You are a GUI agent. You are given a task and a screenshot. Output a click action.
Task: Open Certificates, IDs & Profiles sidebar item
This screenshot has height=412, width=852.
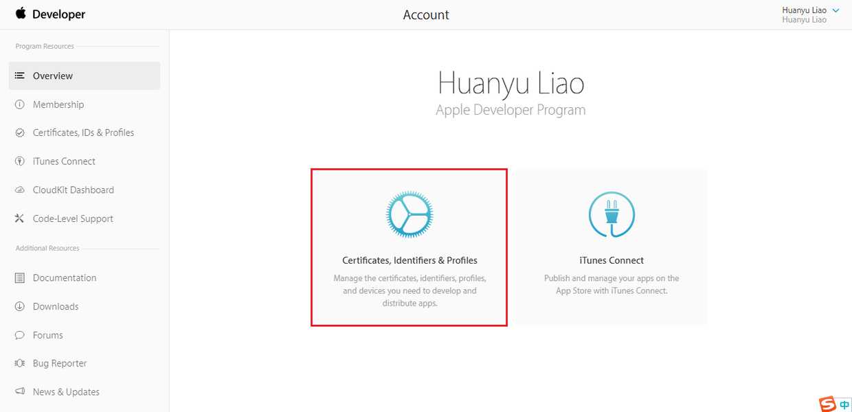click(x=83, y=133)
